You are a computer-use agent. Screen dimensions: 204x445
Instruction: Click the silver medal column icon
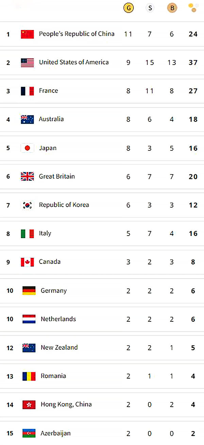click(x=150, y=8)
